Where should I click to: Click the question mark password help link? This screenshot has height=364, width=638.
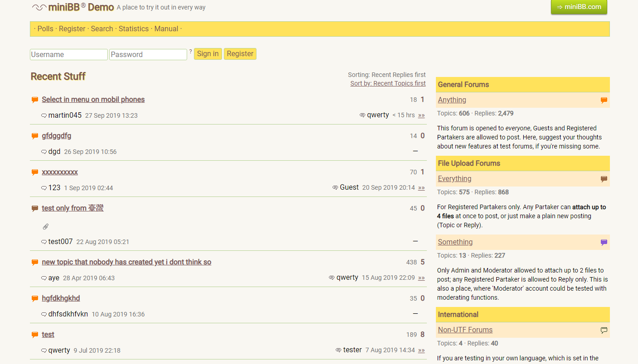190,51
